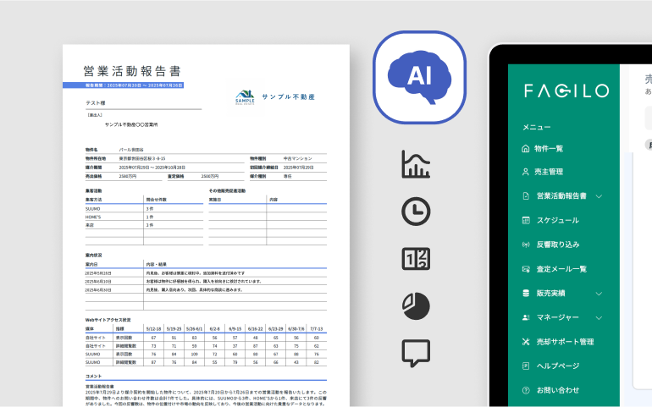The height and width of the screenshot is (407, 652).
Task: Click the FAGILO logo
Action: tap(565, 91)
